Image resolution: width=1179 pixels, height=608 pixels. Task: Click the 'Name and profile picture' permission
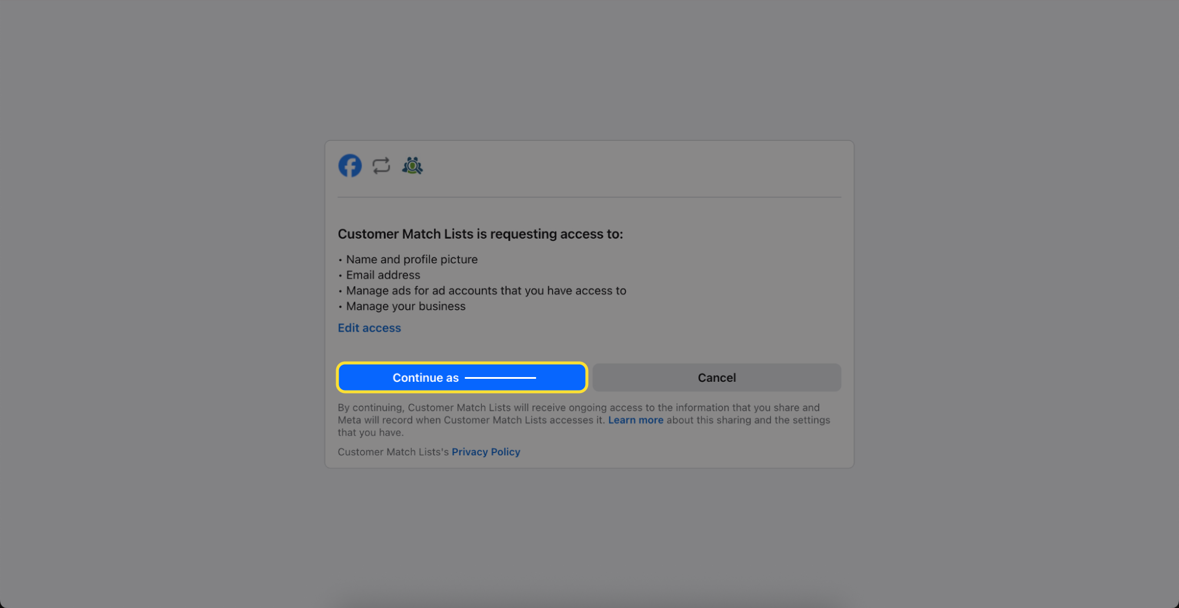click(x=412, y=259)
